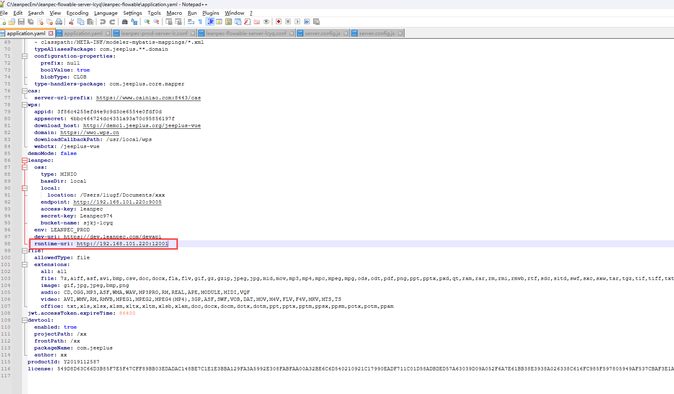674x394 pixels.
Task: Create a new file with the New icon
Action: point(3,22)
